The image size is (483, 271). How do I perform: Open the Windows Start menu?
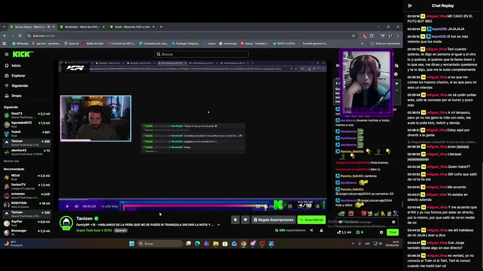click(132, 244)
